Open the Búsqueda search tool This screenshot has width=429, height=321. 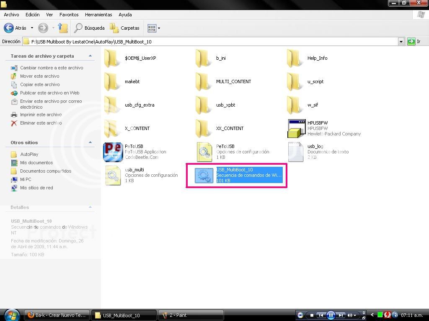[x=90, y=28]
